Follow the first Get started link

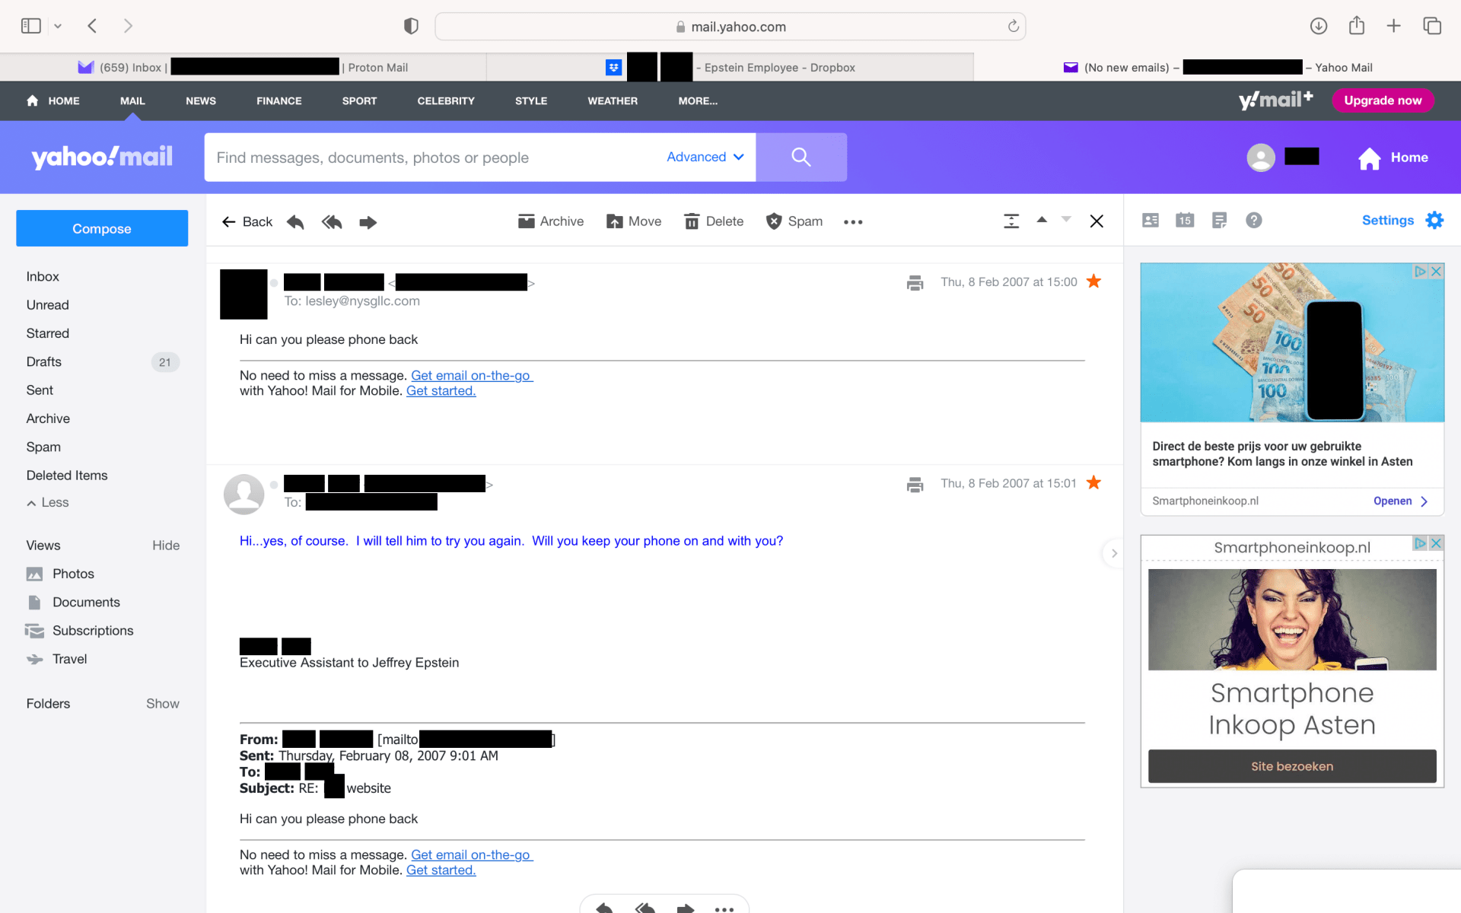pyautogui.click(x=441, y=391)
